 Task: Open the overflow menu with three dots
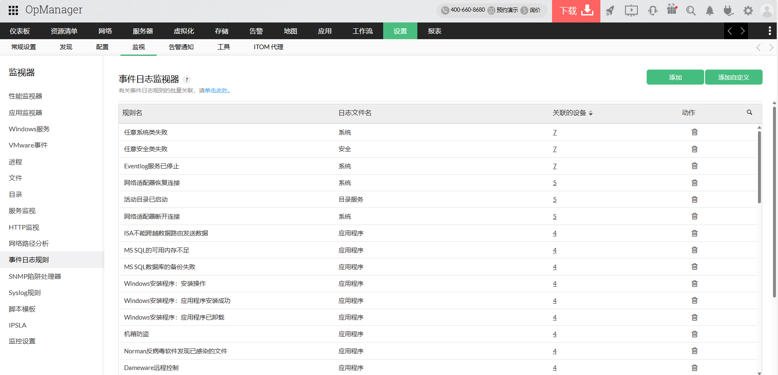coord(770,30)
